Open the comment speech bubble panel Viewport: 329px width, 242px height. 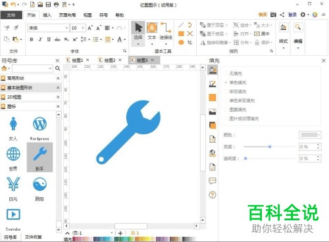[213, 181]
